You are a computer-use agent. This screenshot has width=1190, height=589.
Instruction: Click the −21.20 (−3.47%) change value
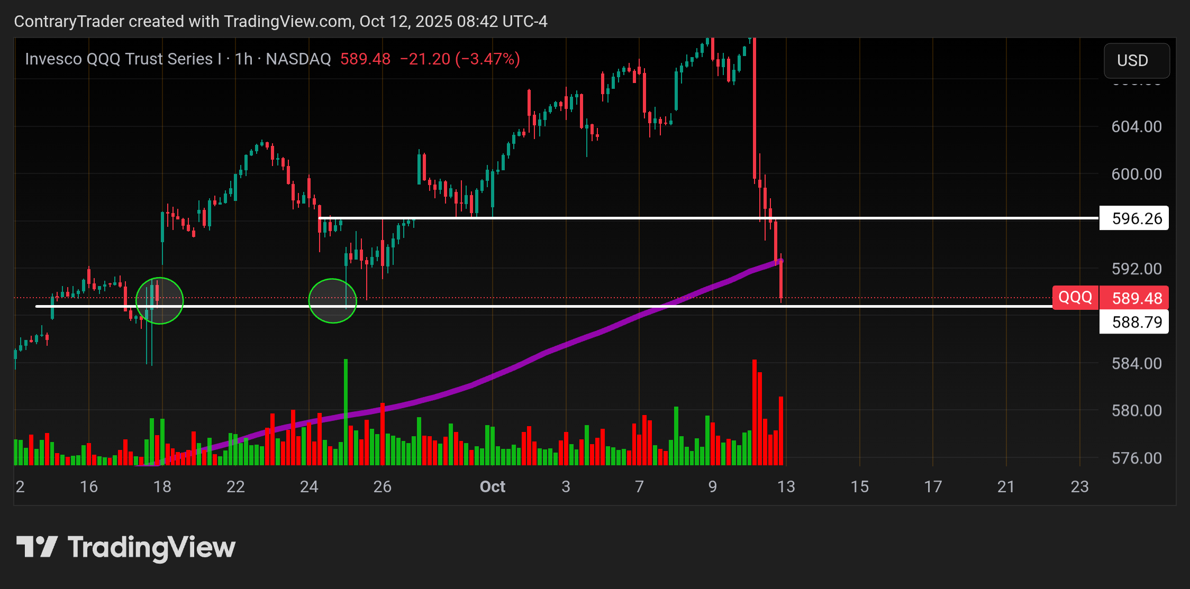(460, 59)
